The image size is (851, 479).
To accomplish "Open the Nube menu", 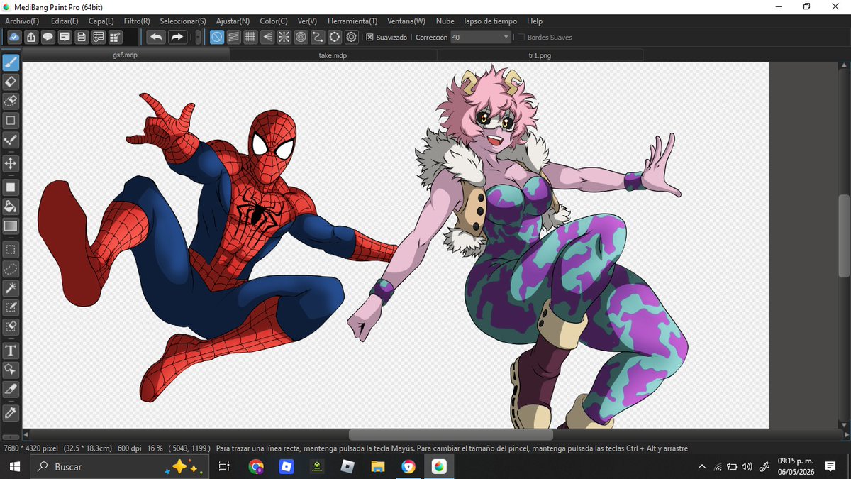I will click(x=445, y=21).
